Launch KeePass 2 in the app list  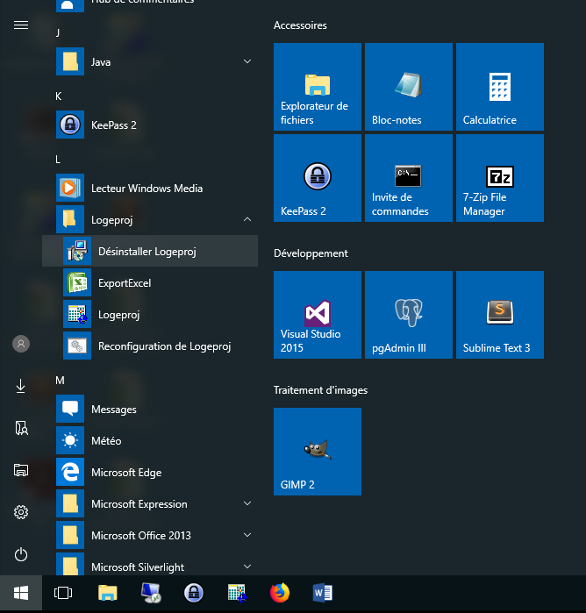(x=150, y=125)
